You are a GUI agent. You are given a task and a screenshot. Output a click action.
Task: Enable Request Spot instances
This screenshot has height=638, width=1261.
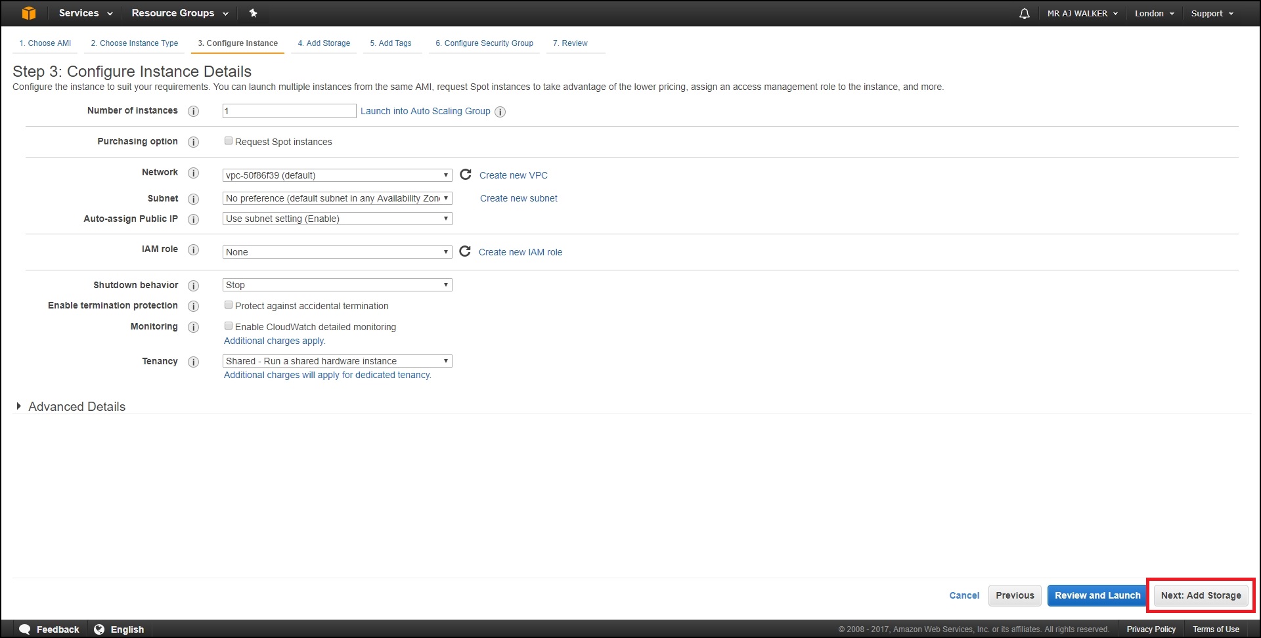click(229, 140)
